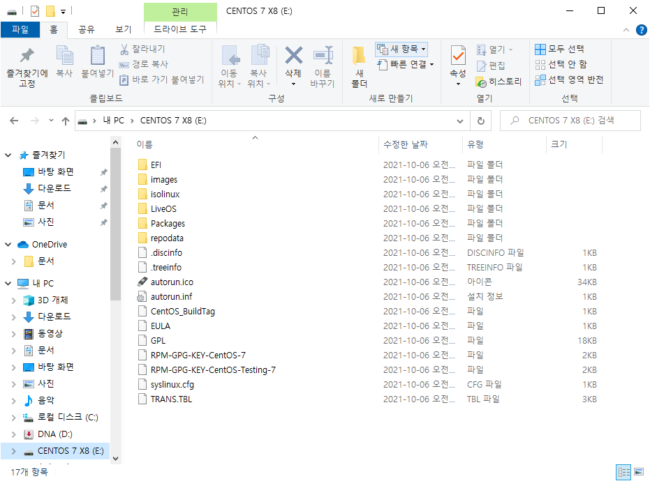
Task: Collapse the ribbon with the chevron
Action: [626, 30]
